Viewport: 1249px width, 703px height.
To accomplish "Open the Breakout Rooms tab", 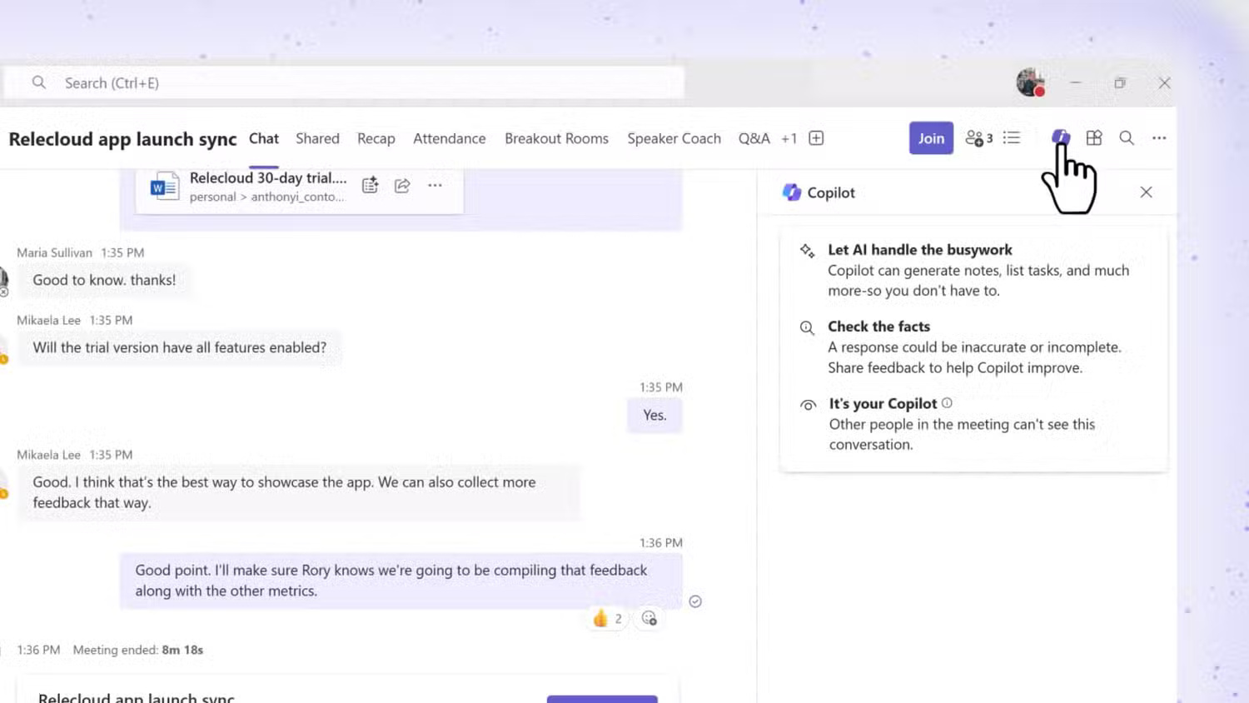I will click(556, 138).
